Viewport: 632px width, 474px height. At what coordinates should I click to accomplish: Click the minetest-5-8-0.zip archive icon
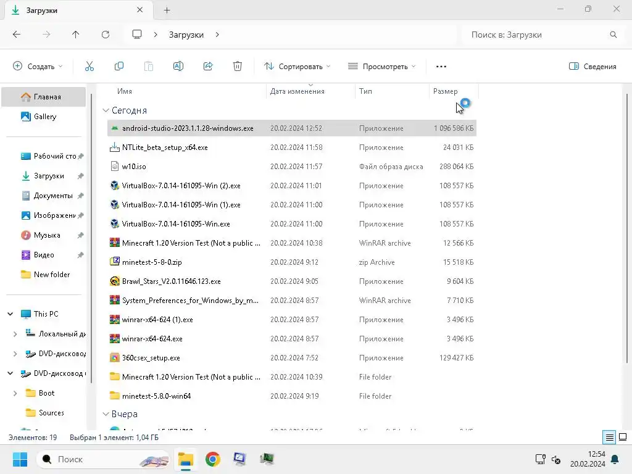coord(114,262)
